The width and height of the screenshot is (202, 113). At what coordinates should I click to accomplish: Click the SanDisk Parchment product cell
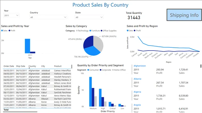pyautogui.click(x=62, y=93)
